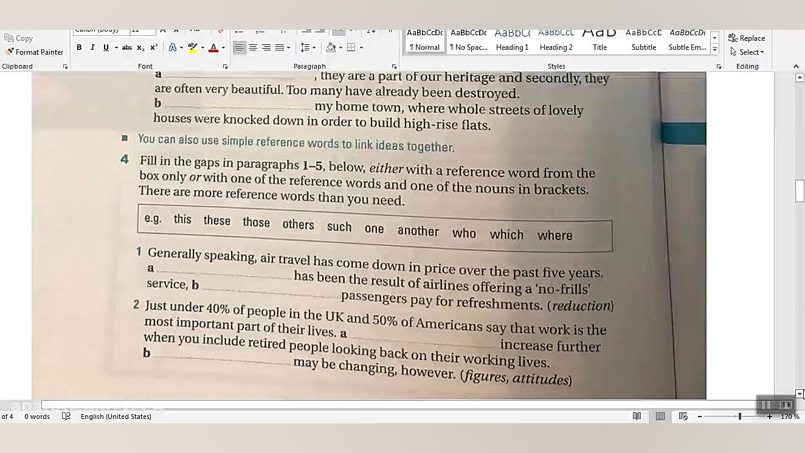
Task: Apply paragraph Shading bucket
Action: 331,47
